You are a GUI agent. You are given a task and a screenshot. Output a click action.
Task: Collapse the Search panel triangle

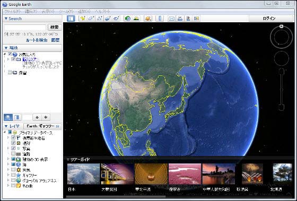[x=6, y=19]
